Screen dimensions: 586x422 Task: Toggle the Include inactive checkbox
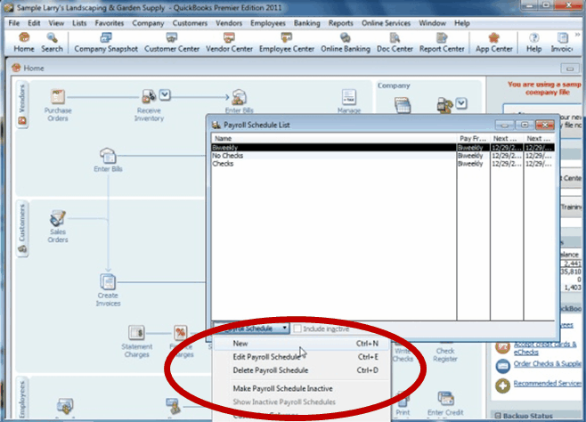pos(297,329)
